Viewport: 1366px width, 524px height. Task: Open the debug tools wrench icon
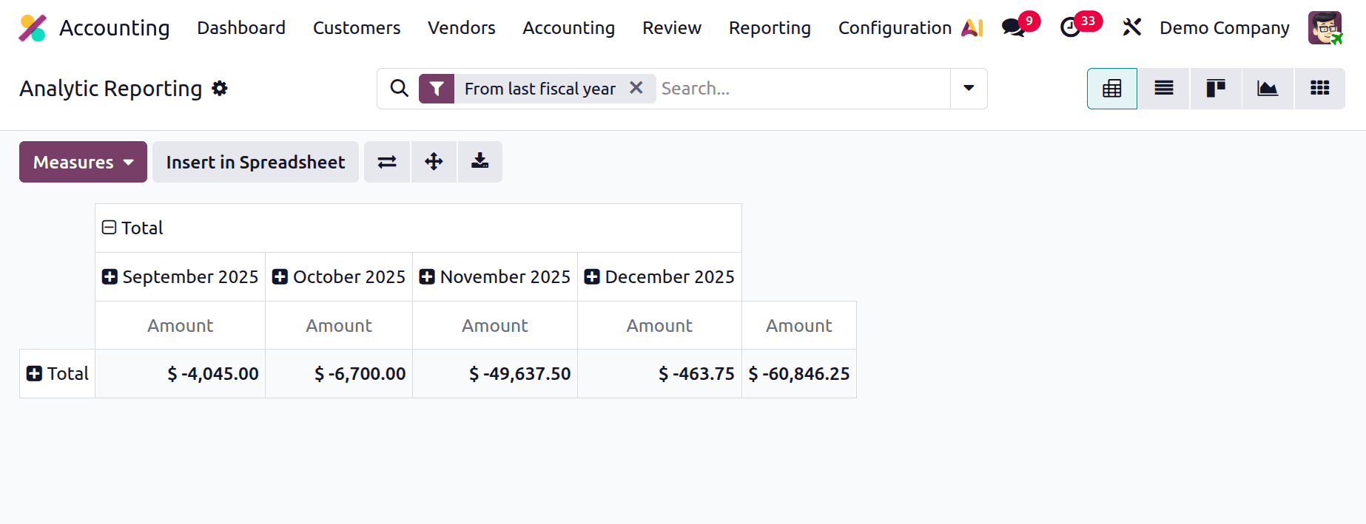[1131, 28]
